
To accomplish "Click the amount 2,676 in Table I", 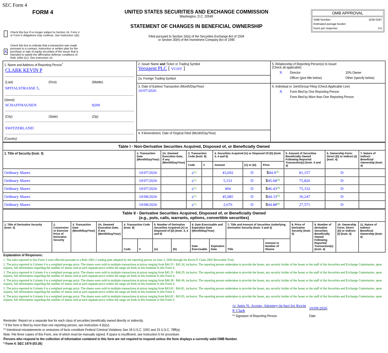I will [x=228, y=205].
